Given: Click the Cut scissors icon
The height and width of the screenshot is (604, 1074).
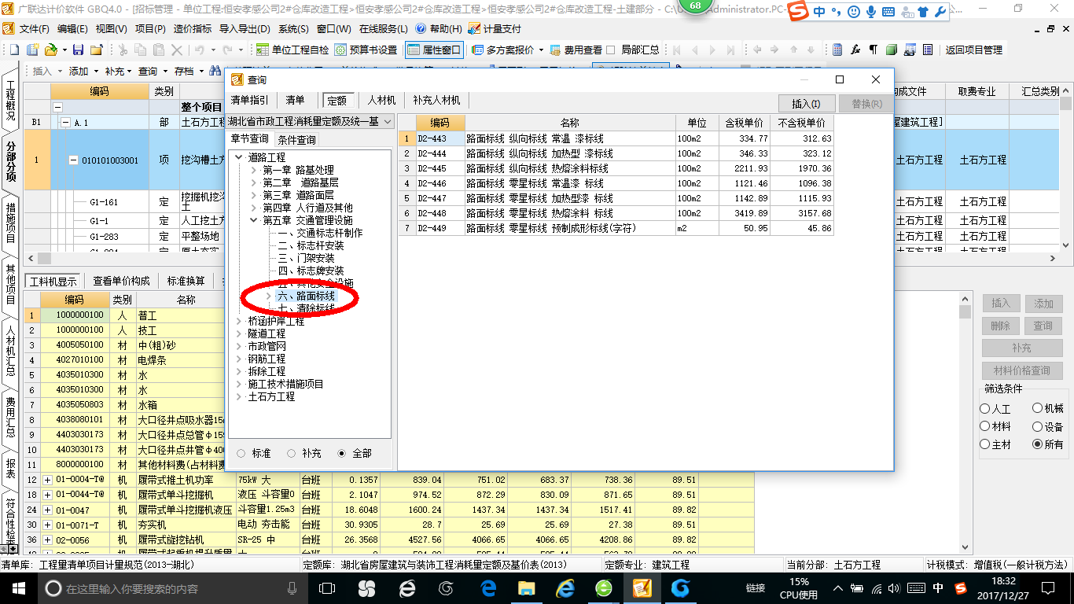Looking at the screenshot, I should point(122,50).
